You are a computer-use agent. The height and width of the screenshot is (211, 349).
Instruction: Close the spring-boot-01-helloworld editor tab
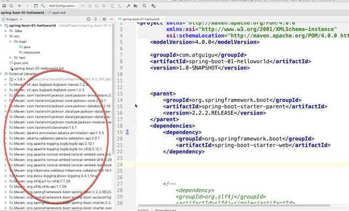162,19
